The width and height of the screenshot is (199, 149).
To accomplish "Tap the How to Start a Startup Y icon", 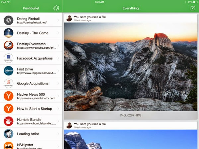I will coord(9,109).
